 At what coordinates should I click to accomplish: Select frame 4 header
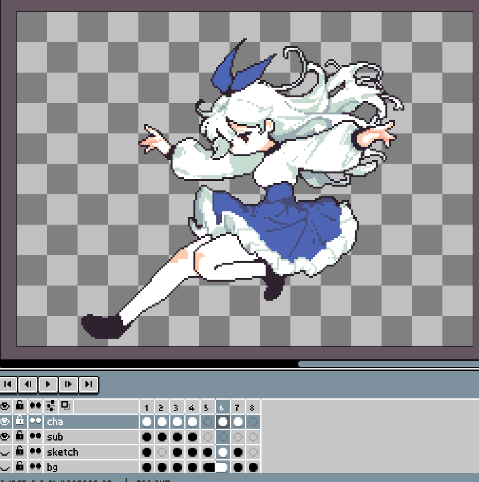192,407
